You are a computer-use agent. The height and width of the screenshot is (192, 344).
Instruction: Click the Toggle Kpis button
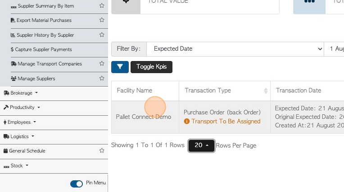(151, 67)
